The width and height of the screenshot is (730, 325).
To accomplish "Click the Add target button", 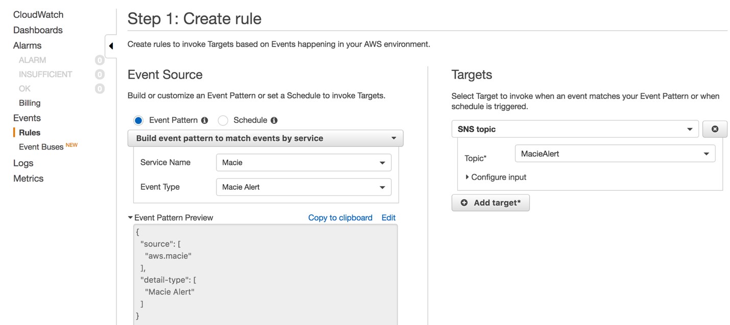I will 491,203.
